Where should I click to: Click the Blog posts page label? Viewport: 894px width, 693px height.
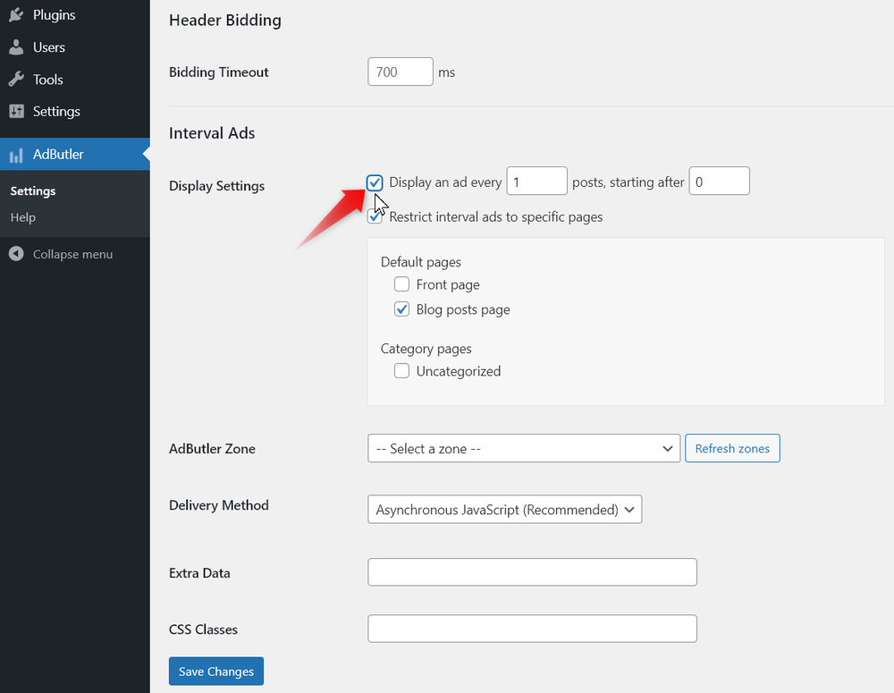coord(463,309)
